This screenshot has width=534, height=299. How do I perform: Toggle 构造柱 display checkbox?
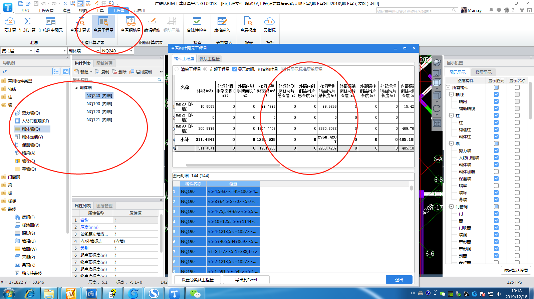[x=496, y=129]
